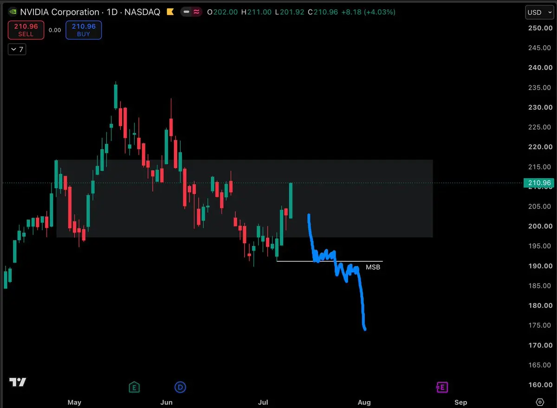This screenshot has width=557, height=408.
Task: Click the 0.00 spread value
Action: 55,30
